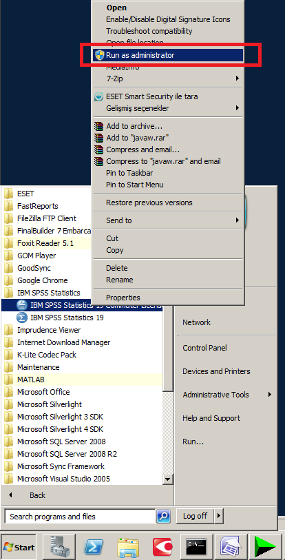Click the red Camtasia-style taskbar icon

(x=162, y=546)
